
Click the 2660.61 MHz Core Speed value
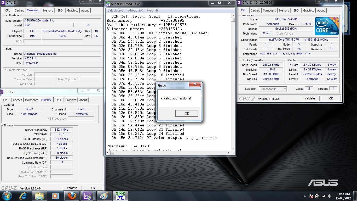(x=271, y=65)
